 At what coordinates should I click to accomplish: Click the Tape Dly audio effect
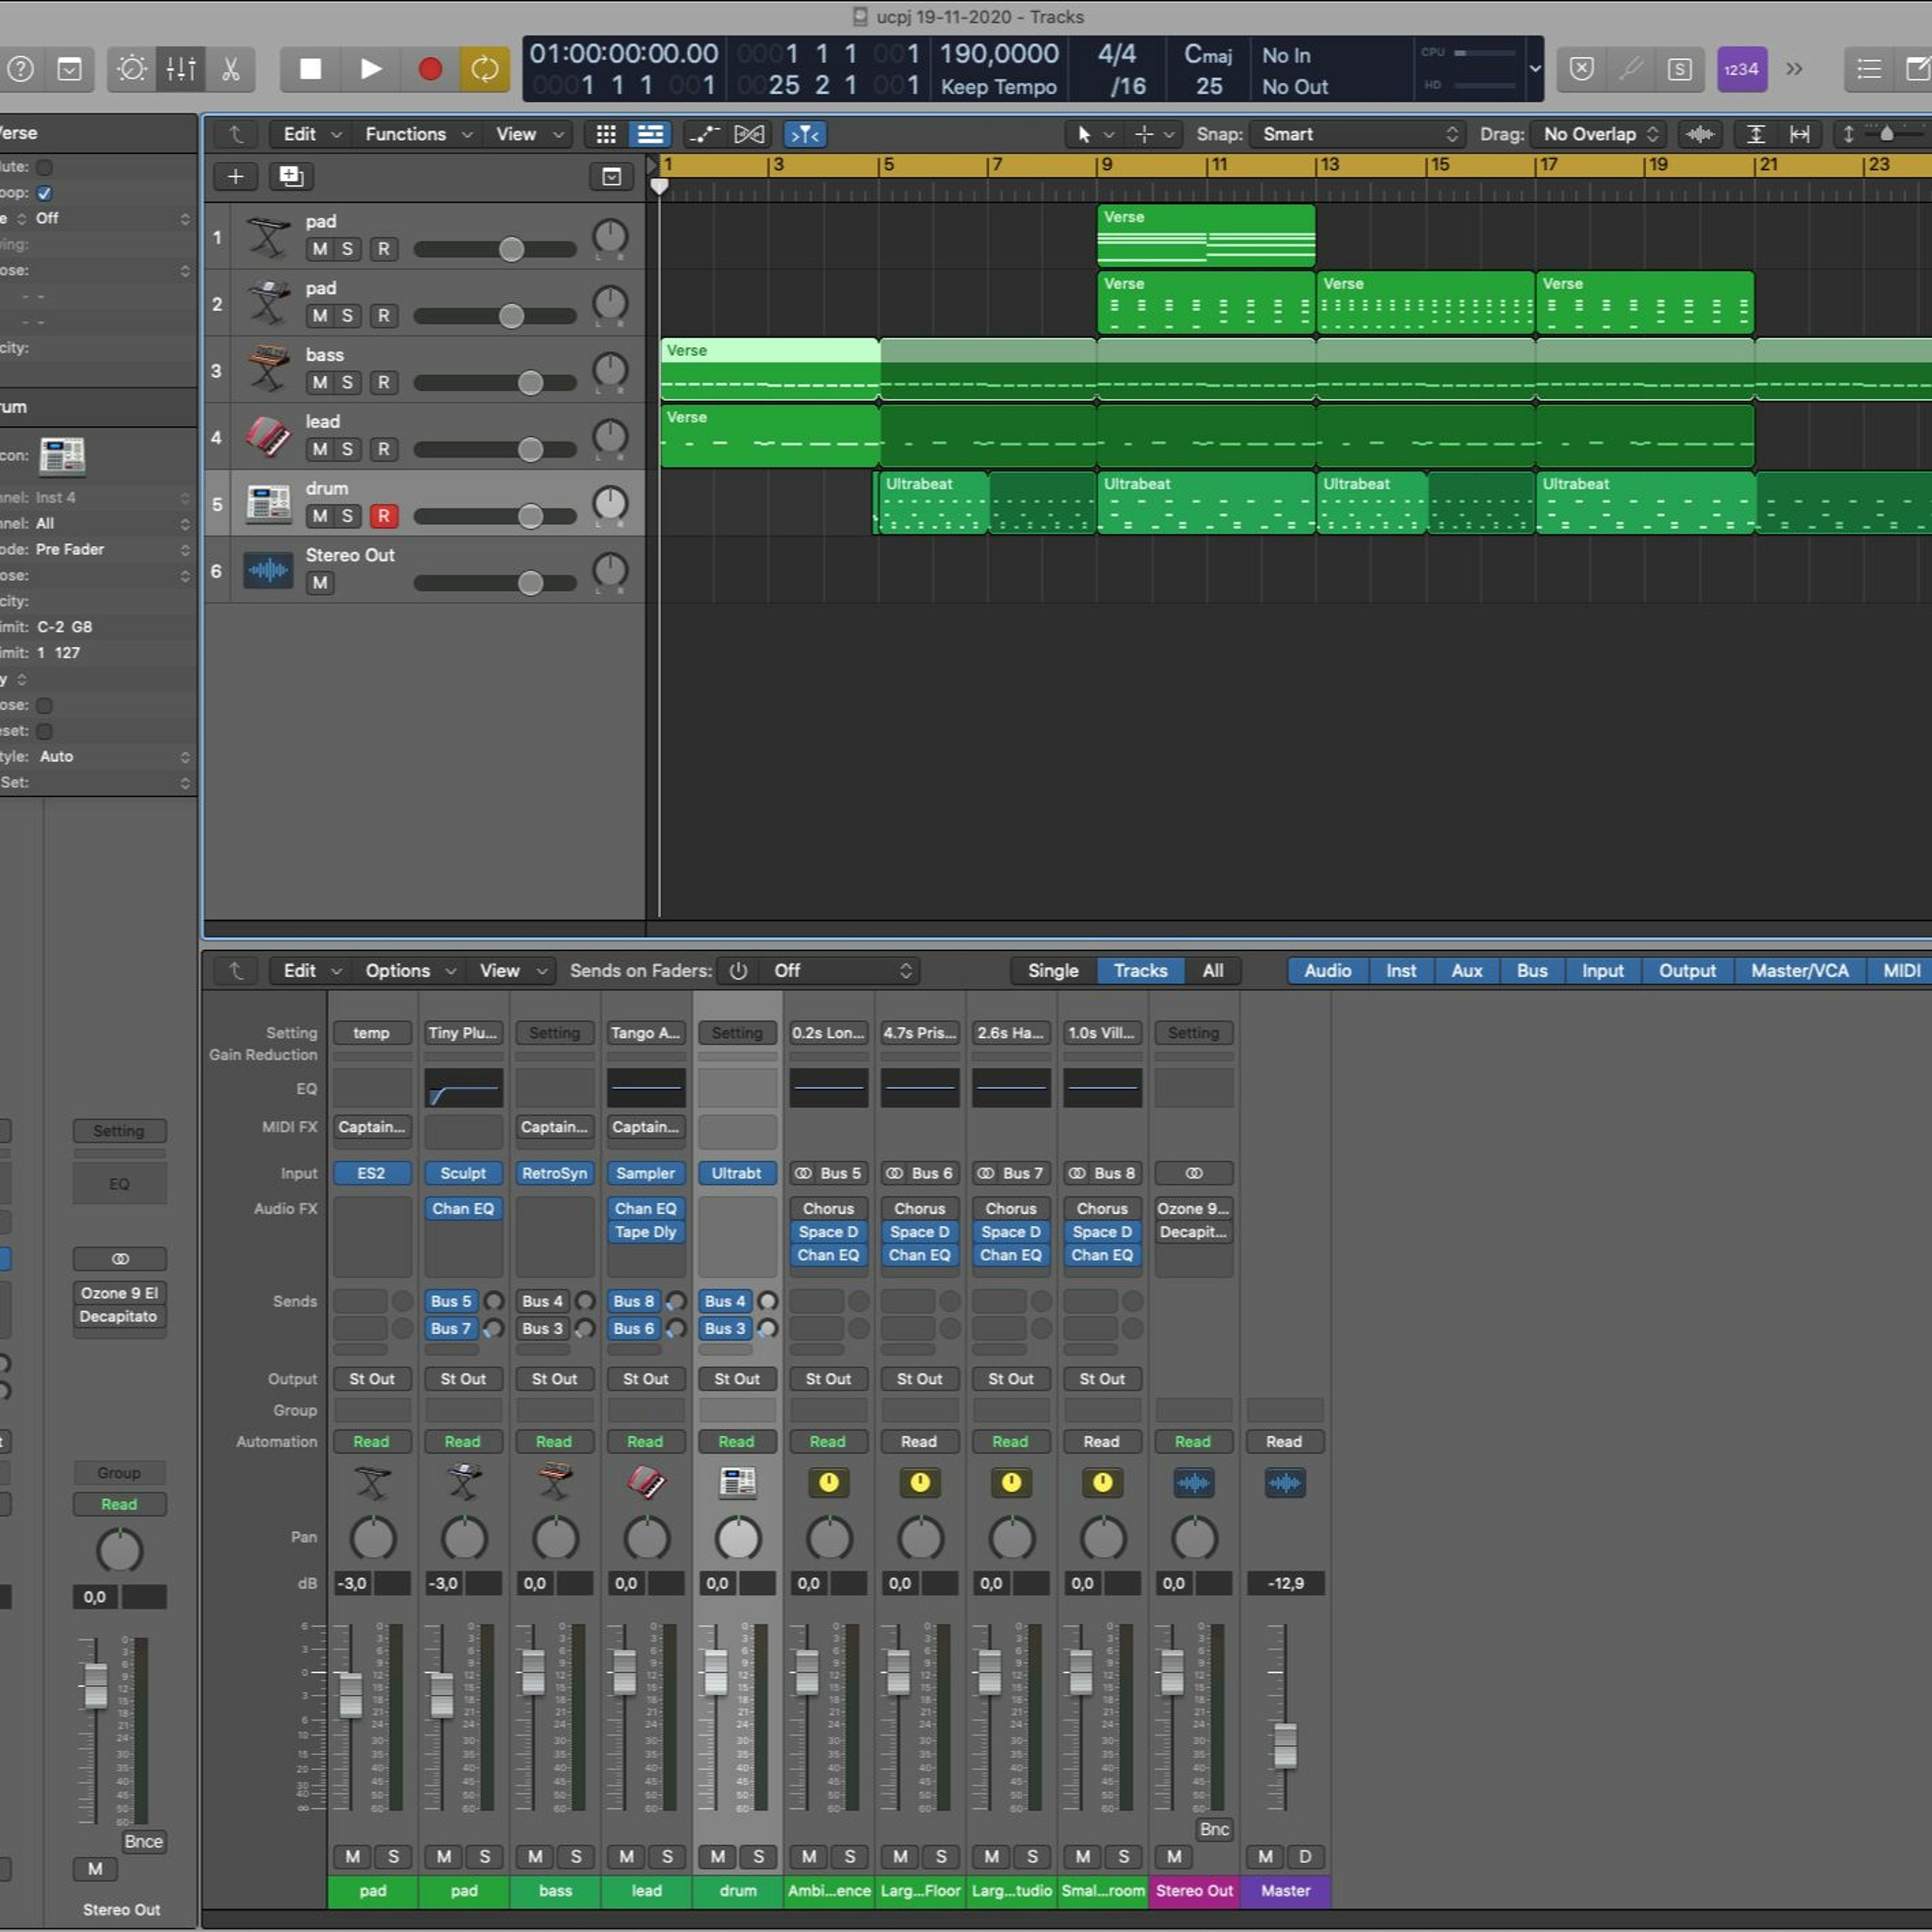(645, 1232)
